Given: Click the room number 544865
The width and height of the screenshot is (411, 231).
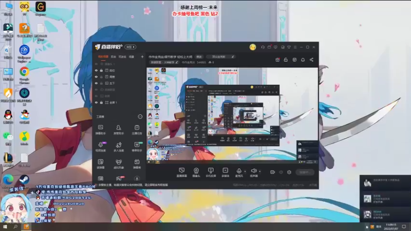Looking at the screenshot, I should (x=201, y=62).
